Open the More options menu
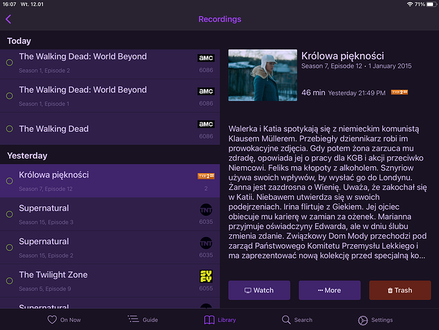 329,290
